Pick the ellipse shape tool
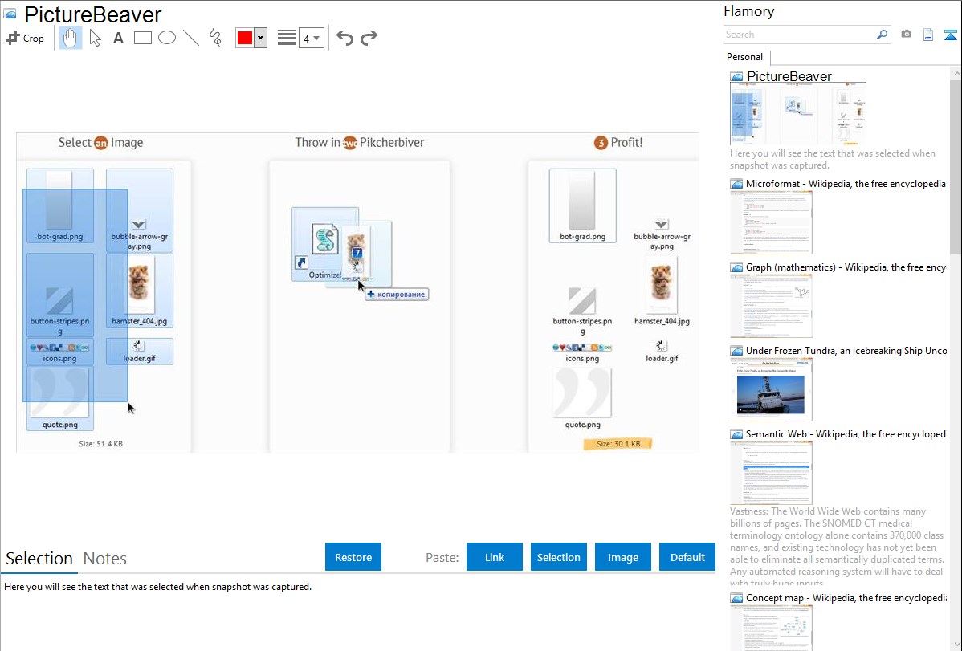This screenshot has height=651, width=962. pyautogui.click(x=167, y=38)
